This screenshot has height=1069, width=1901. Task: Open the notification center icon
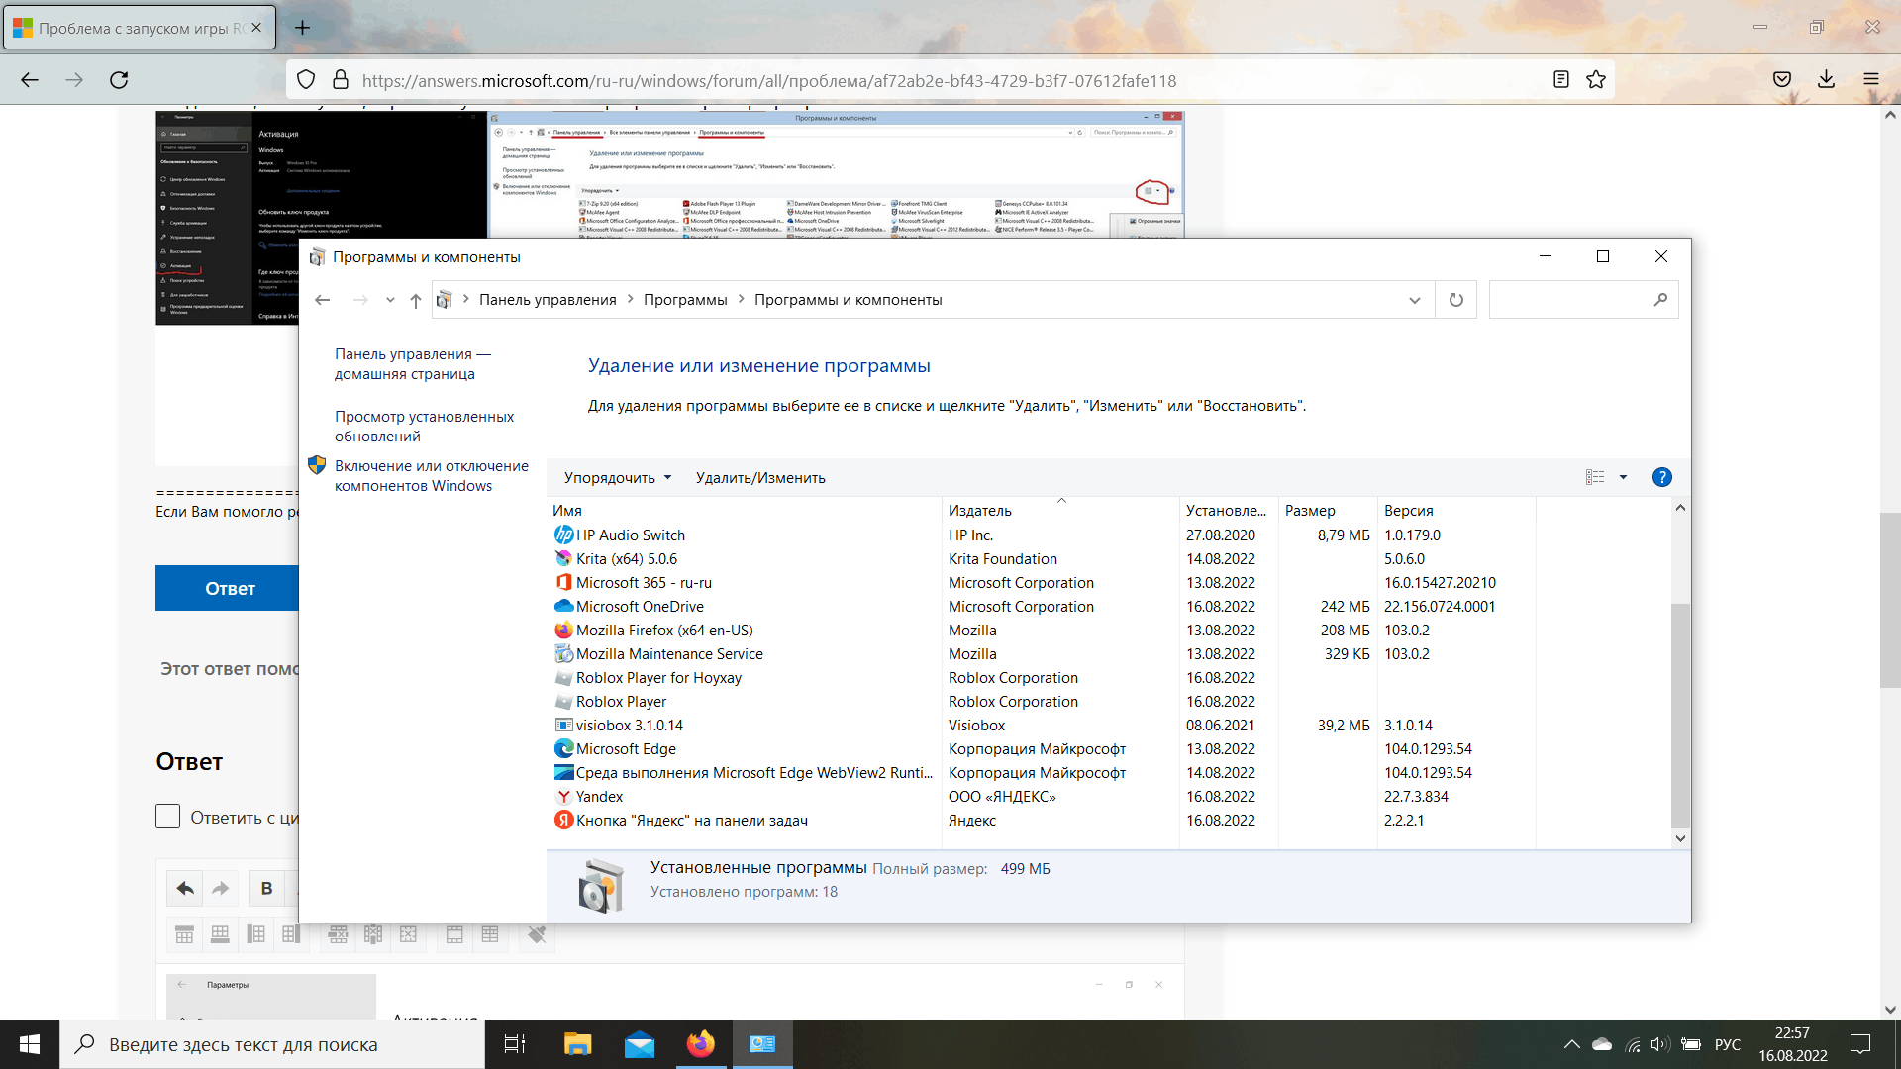(1860, 1044)
